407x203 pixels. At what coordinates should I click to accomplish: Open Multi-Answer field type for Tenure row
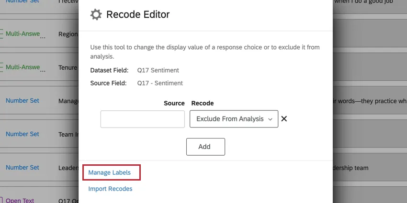tap(23, 67)
